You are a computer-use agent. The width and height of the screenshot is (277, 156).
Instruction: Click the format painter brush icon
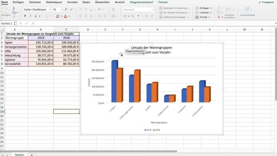click(x=13, y=16)
